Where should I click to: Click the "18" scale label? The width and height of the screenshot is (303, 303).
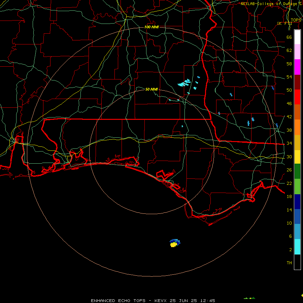click(x=289, y=197)
